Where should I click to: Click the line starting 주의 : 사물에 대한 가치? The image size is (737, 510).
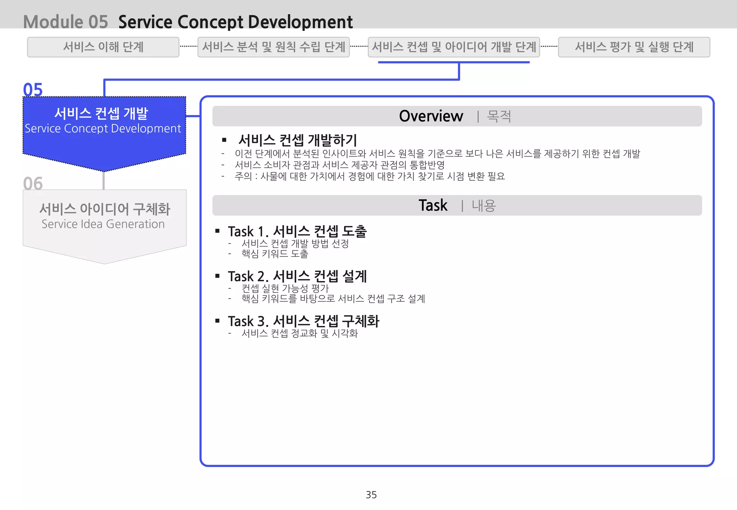coord(370,176)
